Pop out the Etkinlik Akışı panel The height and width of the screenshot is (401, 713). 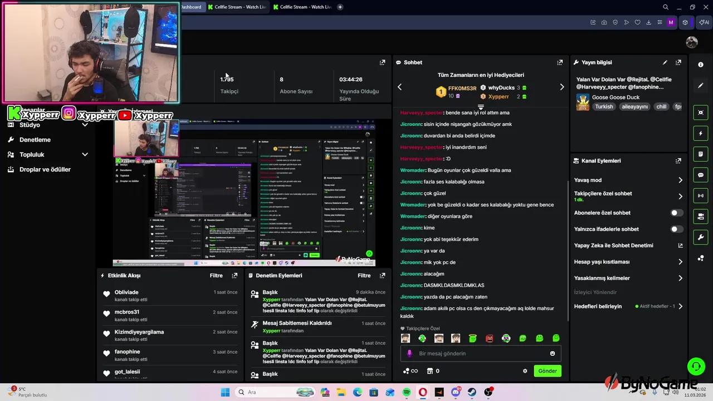click(x=235, y=276)
